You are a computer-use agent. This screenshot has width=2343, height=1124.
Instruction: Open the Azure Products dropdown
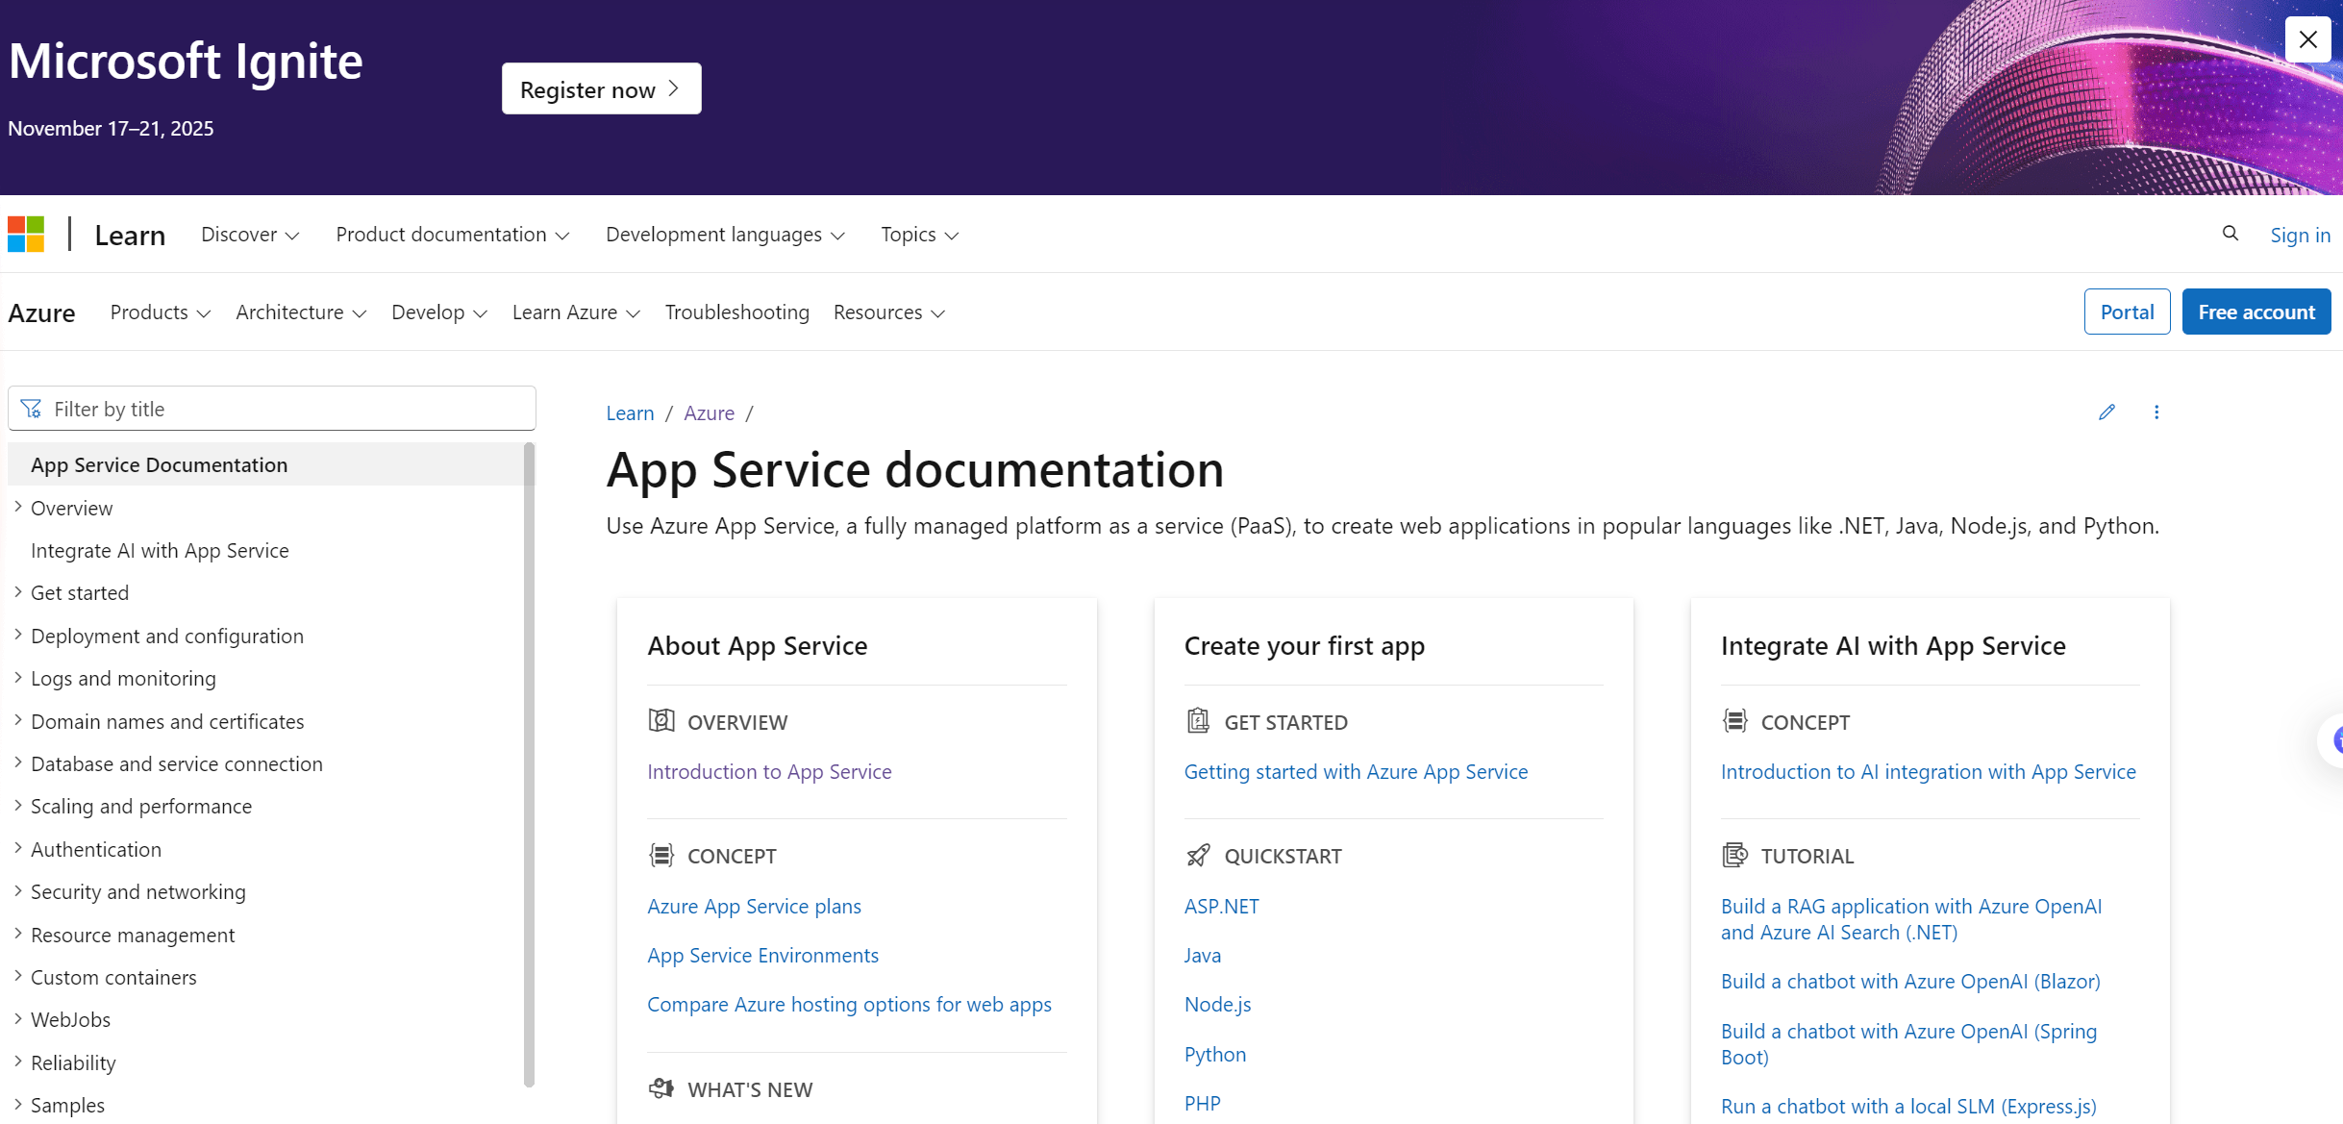[x=161, y=312]
